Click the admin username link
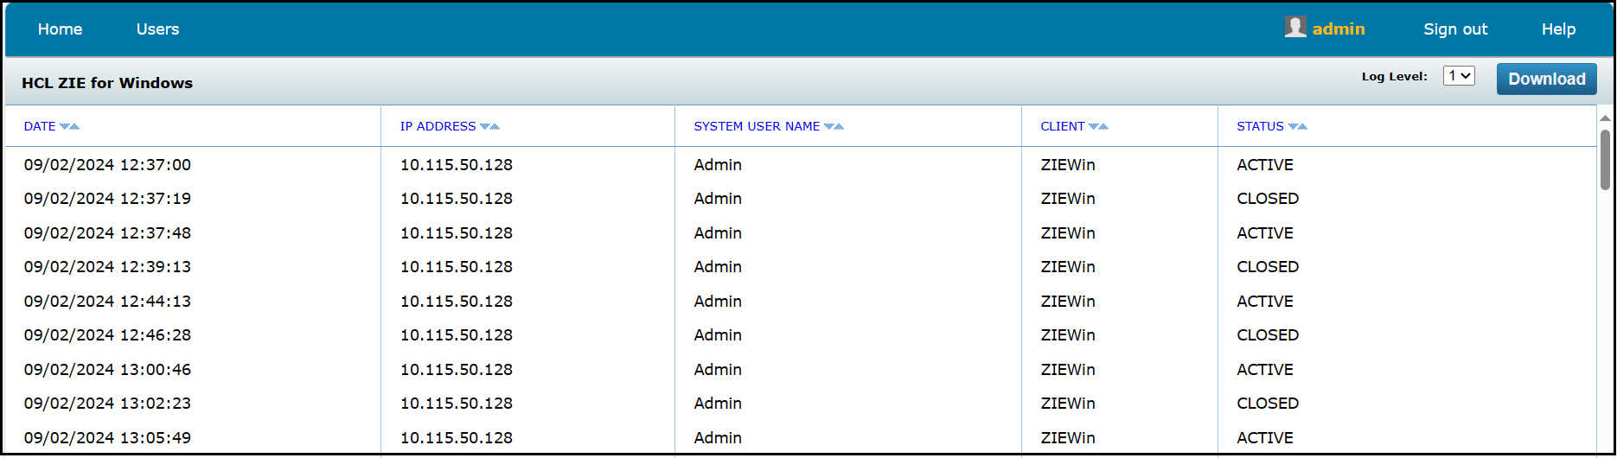 (x=1339, y=29)
